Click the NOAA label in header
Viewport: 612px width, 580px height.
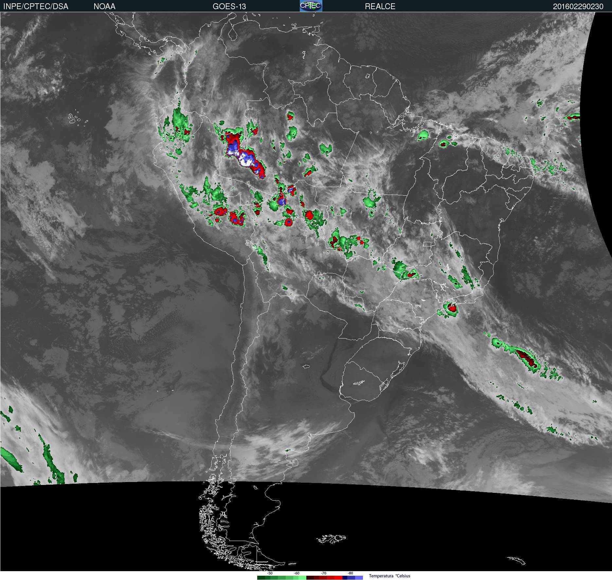pyautogui.click(x=104, y=6)
